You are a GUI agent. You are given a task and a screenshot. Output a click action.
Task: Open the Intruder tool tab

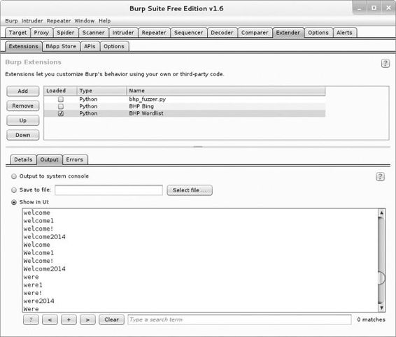point(123,33)
